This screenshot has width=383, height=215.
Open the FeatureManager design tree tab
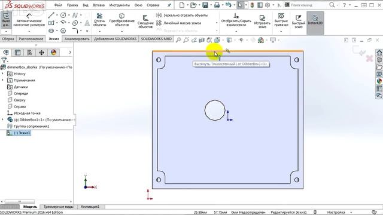pyautogui.click(x=6, y=53)
